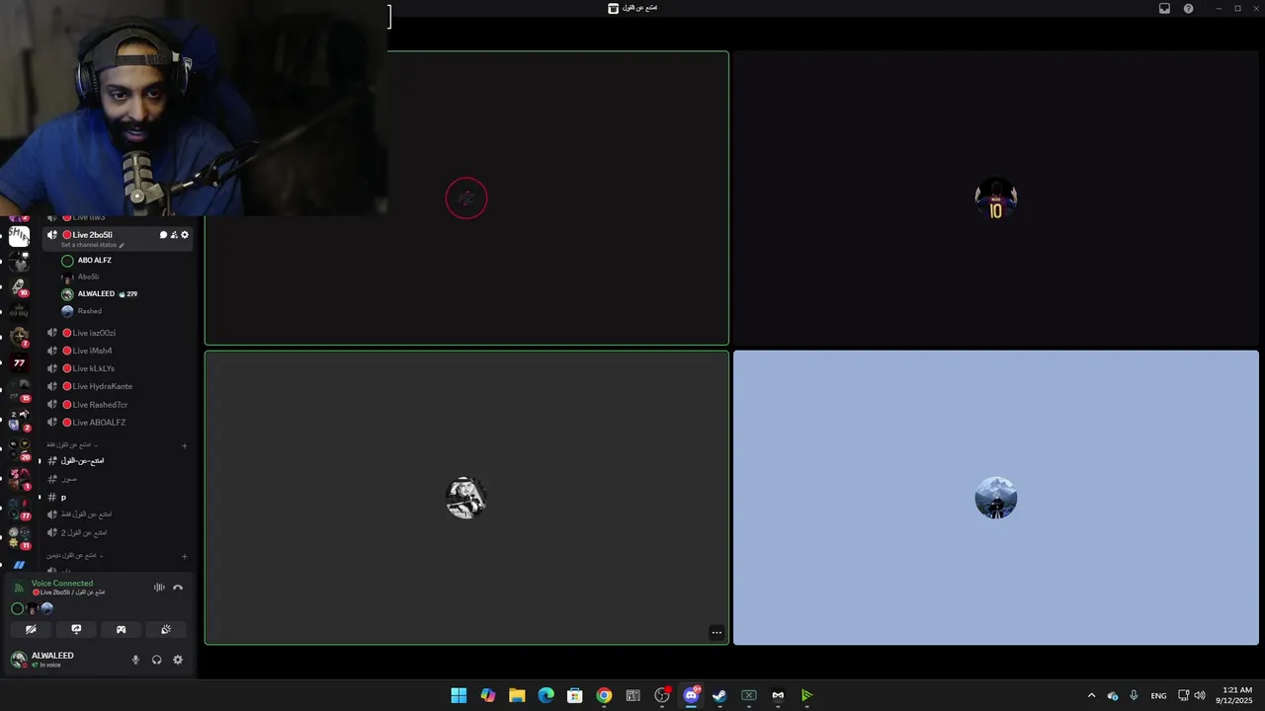Screen dimensions: 1265x711
Task: Mute the microphone in user panel
Action: (x=135, y=660)
